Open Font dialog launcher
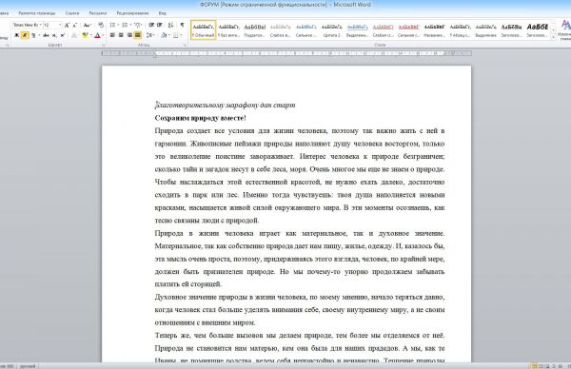571x369 pixels. pos(104,45)
